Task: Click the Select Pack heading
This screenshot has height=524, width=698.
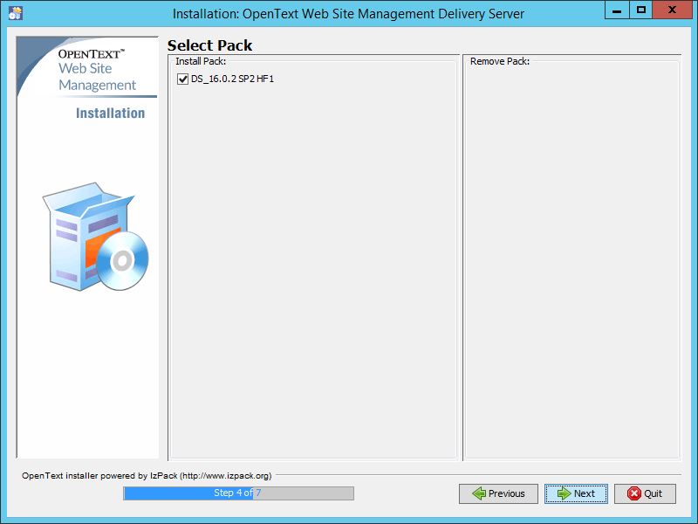Action: point(209,45)
